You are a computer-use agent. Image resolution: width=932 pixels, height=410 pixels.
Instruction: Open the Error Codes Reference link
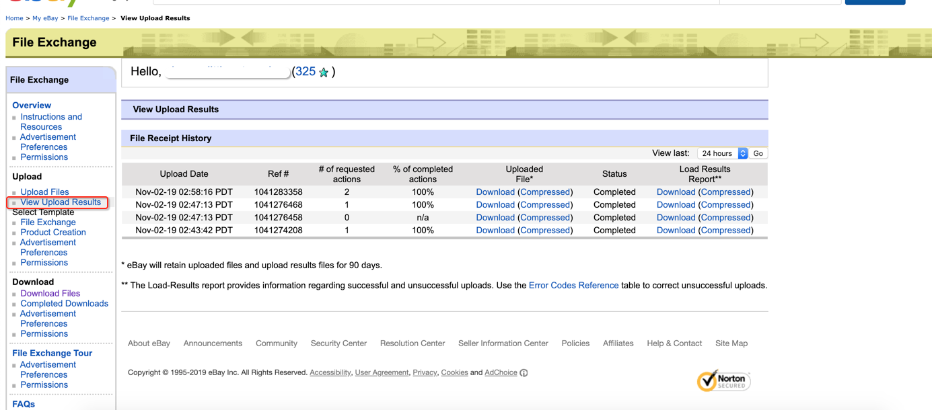(573, 286)
